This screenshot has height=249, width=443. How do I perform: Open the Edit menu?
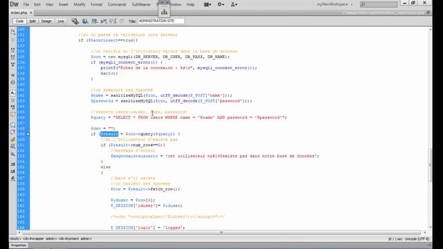pos(37,5)
